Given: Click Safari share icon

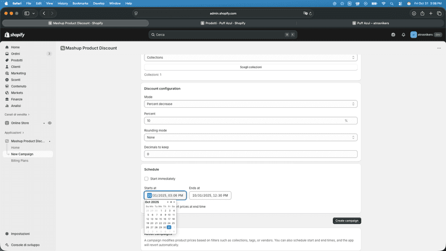Looking at the screenshot, I should [x=422, y=13].
